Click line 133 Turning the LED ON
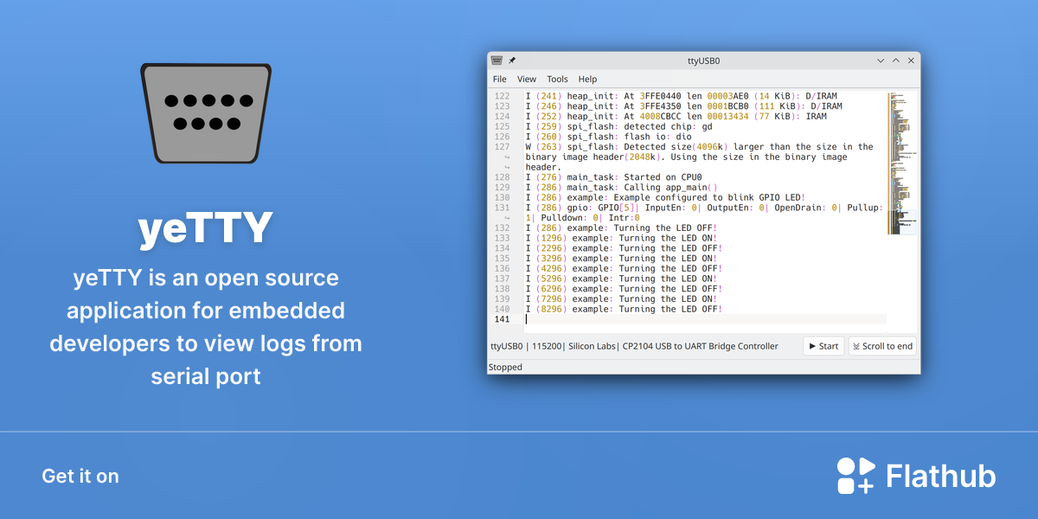 [x=622, y=238]
